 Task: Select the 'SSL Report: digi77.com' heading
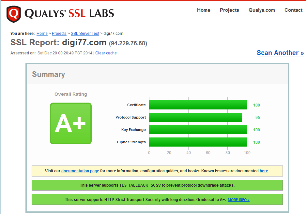coord(58,42)
